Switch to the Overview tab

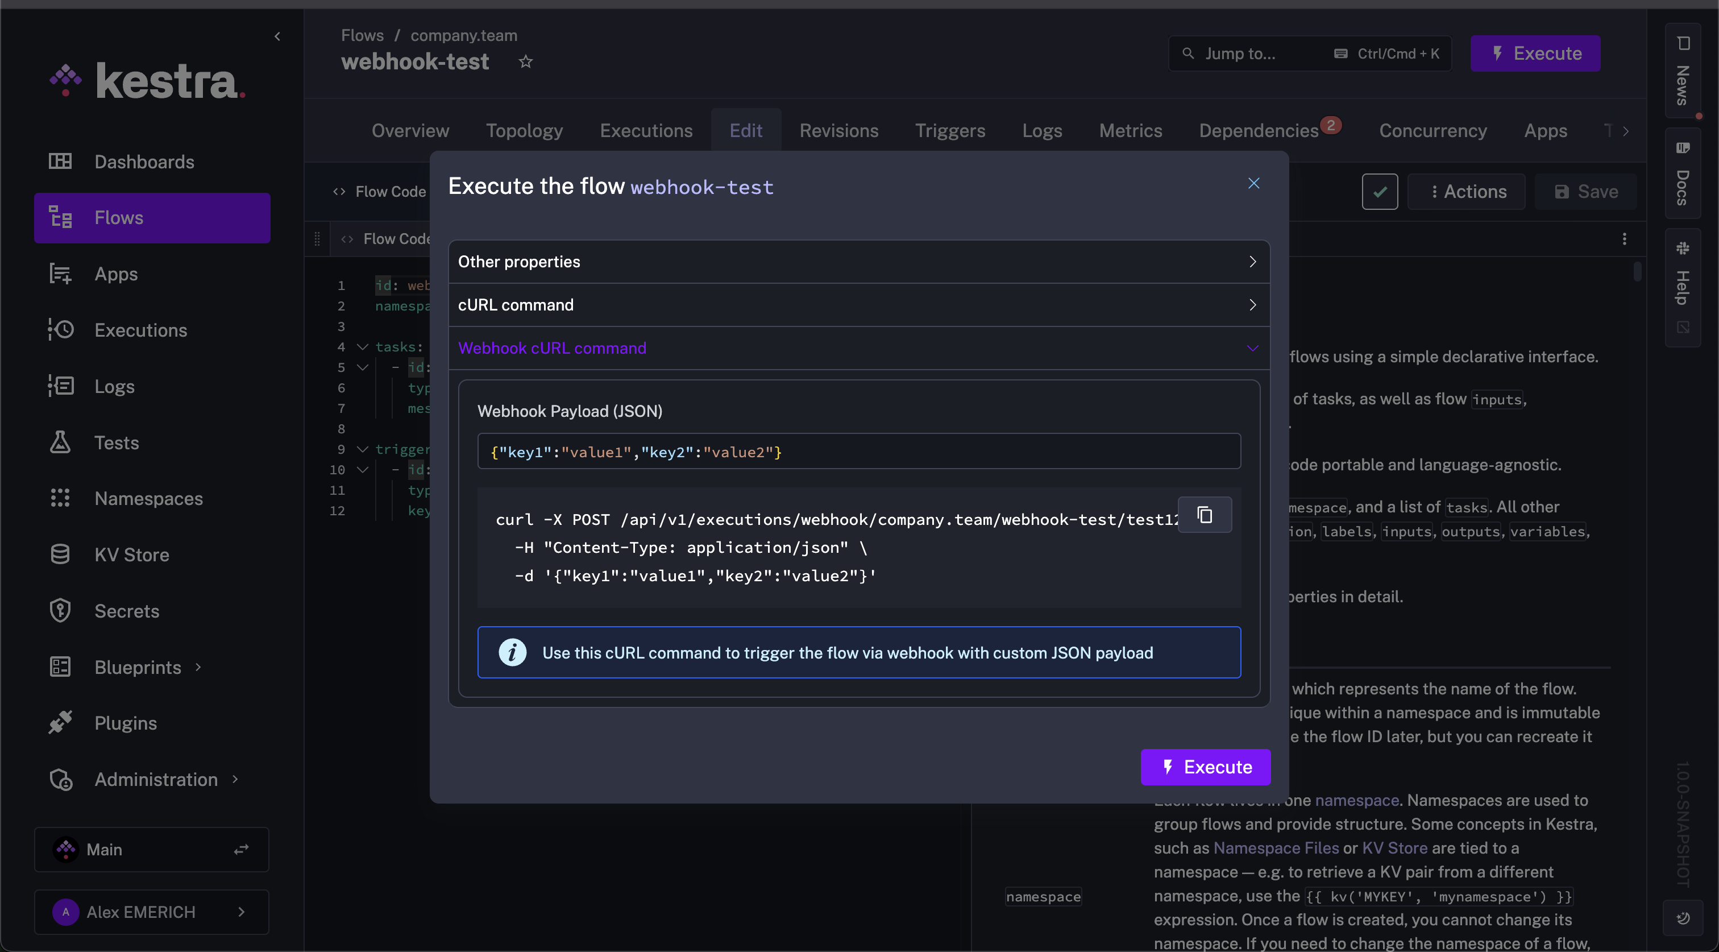[x=410, y=130]
